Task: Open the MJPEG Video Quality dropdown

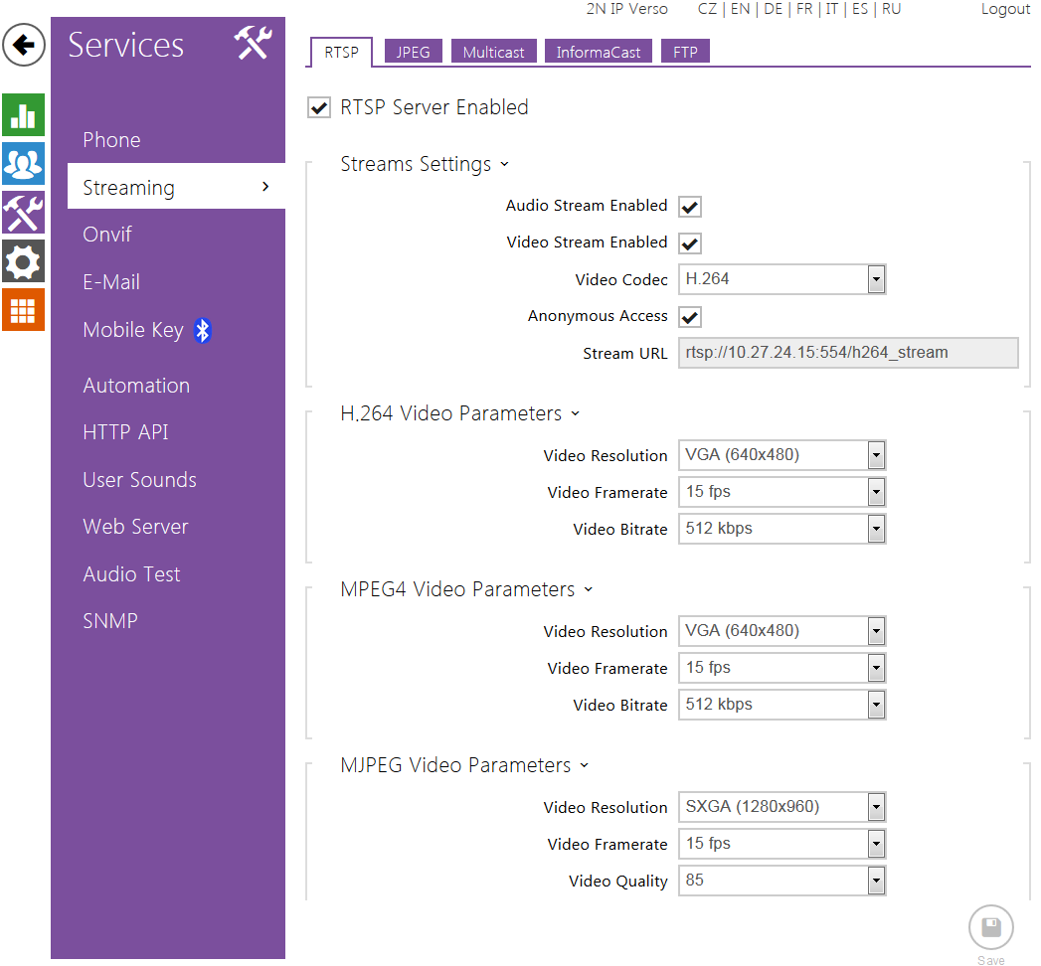Action: point(781,881)
